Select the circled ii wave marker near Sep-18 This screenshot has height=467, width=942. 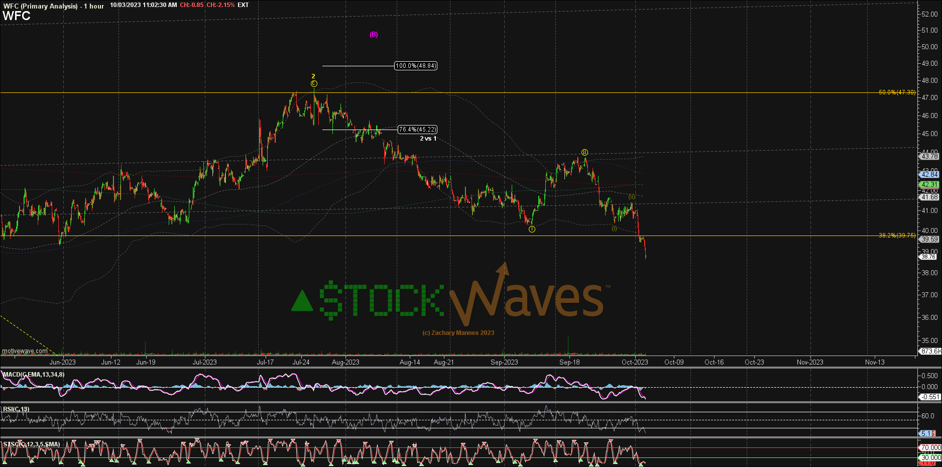(x=585, y=152)
